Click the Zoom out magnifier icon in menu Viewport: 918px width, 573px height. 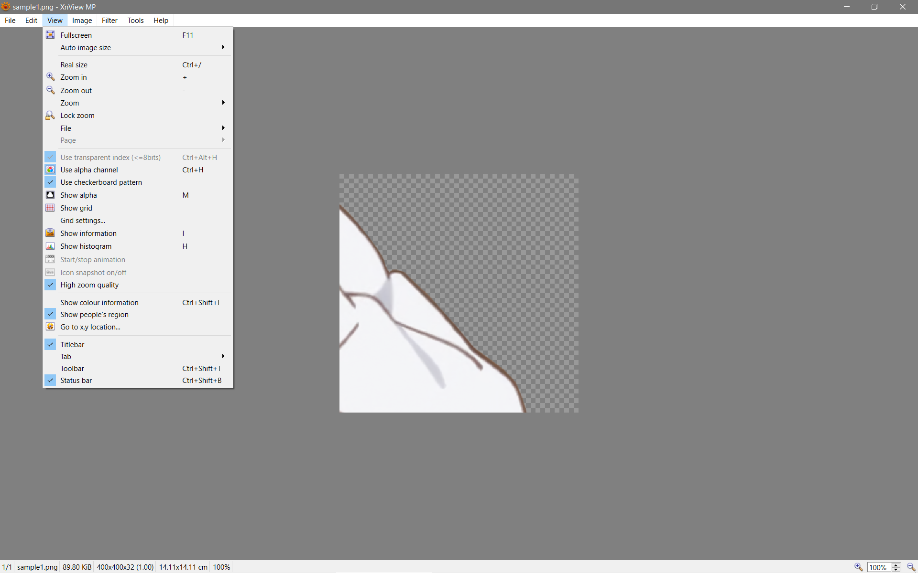[50, 90]
